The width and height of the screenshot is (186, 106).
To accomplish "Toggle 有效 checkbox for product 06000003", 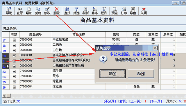I will [x=14, y=66].
